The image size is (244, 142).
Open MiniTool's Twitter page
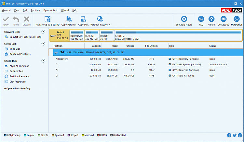point(235,135)
